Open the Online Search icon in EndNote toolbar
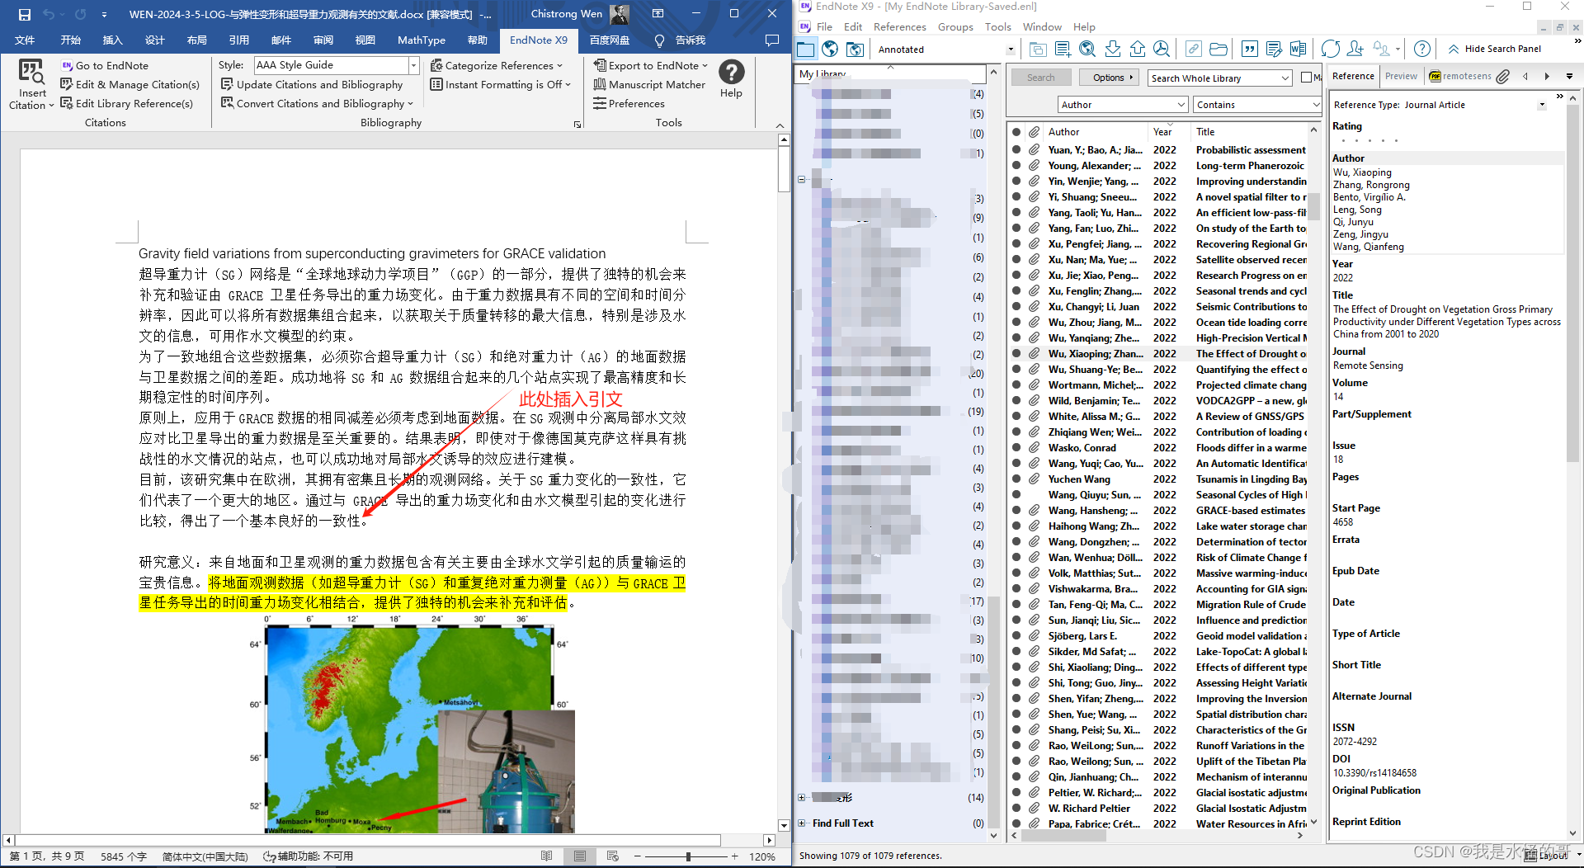This screenshot has width=1584, height=868. tap(1087, 49)
